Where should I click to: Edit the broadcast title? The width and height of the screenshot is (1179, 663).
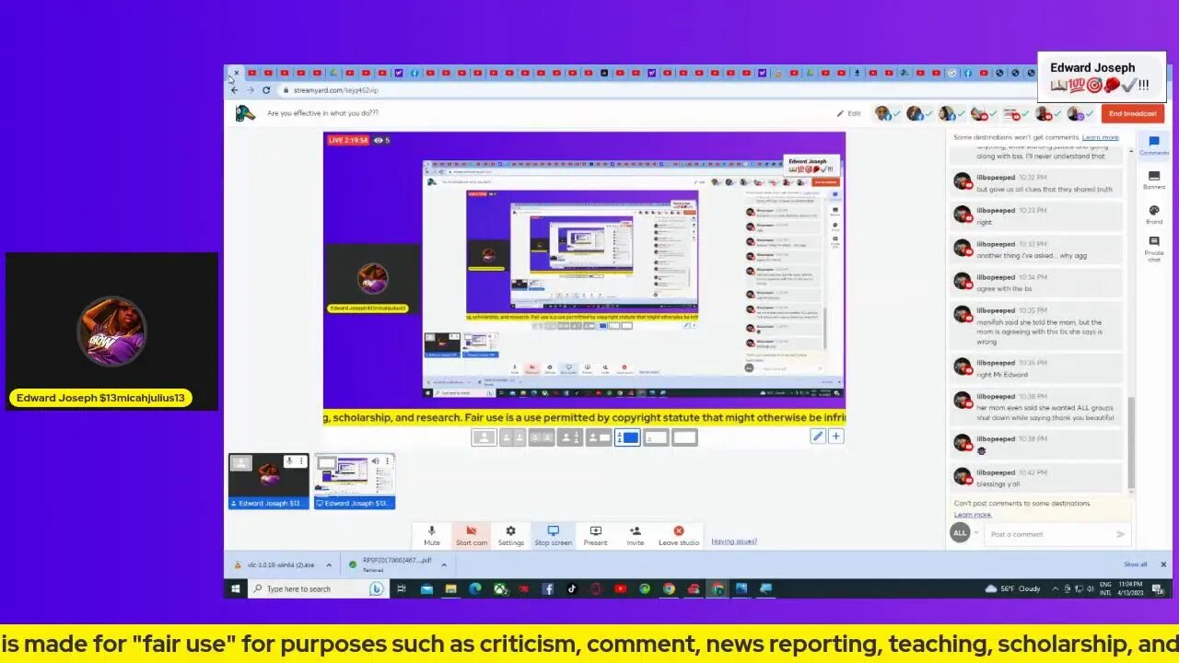pyautogui.click(x=848, y=113)
